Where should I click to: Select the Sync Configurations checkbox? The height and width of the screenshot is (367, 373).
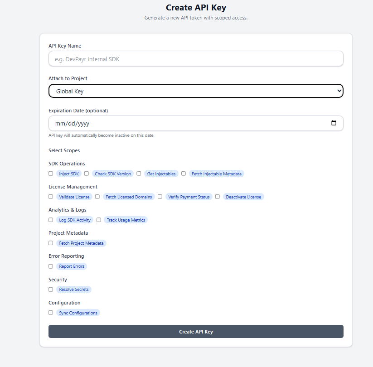tap(51, 313)
